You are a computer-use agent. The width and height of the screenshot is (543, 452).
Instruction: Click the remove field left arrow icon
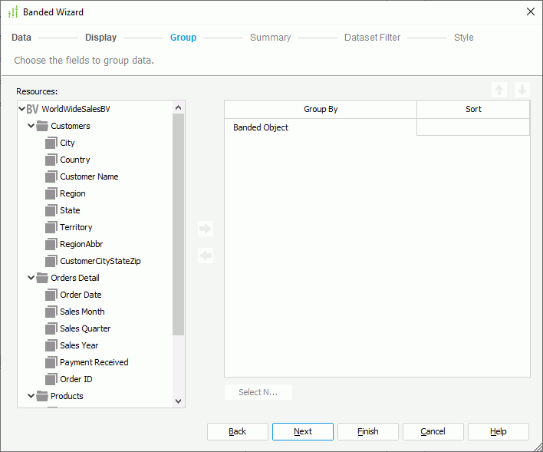point(205,256)
